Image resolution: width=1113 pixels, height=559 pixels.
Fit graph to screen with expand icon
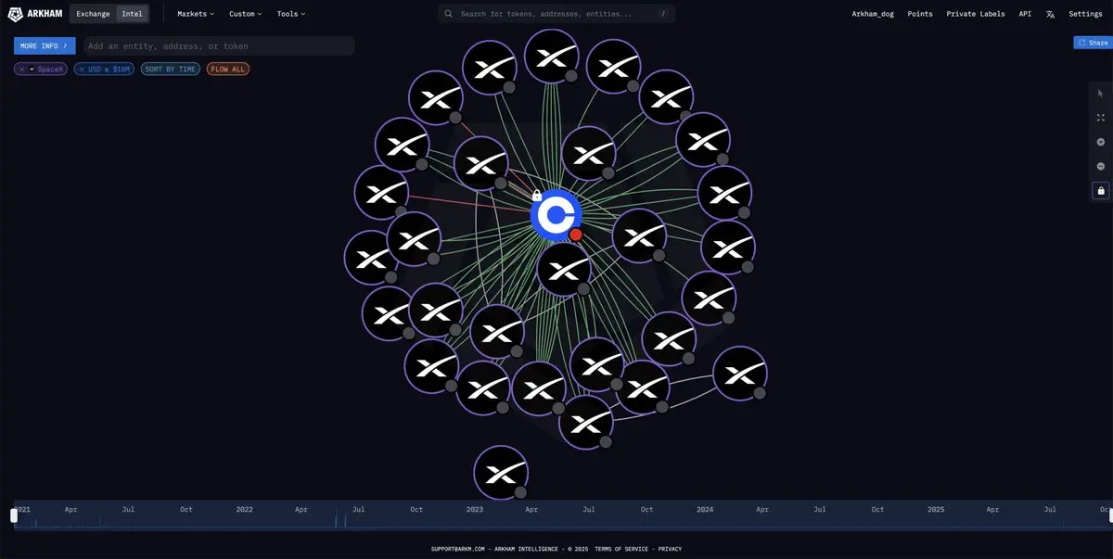click(1101, 118)
